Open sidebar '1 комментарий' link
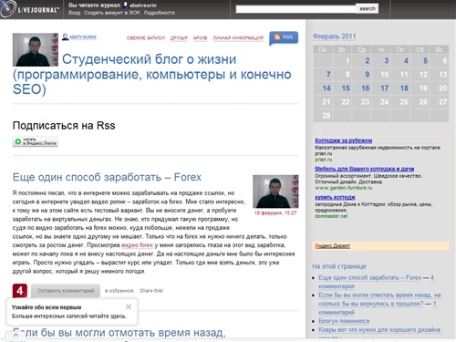This screenshot has width=456, height=342. (x=378, y=308)
